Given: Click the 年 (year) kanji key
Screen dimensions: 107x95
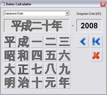Looking at the screenshot, I should (x=64, y=82).
